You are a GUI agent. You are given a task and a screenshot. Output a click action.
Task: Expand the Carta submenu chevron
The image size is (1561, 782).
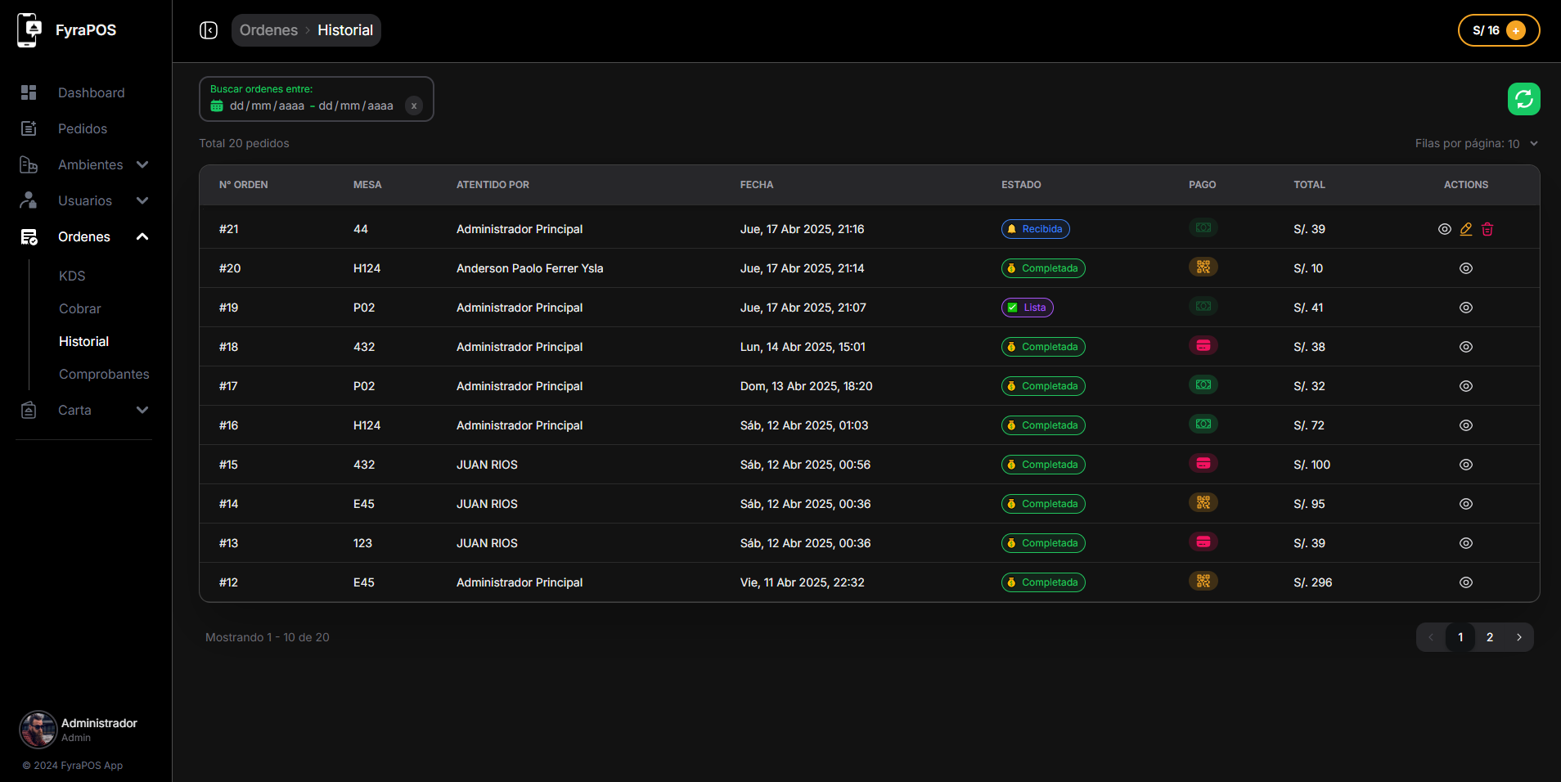[142, 410]
